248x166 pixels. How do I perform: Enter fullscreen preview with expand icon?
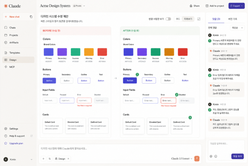pyautogui.click(x=199, y=19)
